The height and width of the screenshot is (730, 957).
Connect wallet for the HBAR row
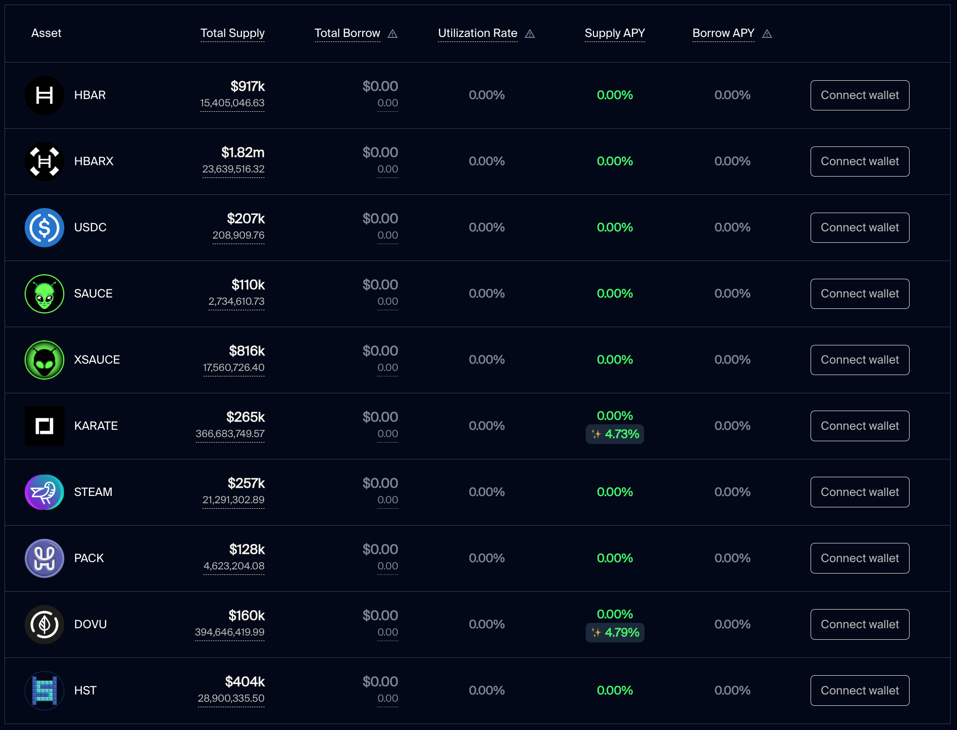[859, 95]
